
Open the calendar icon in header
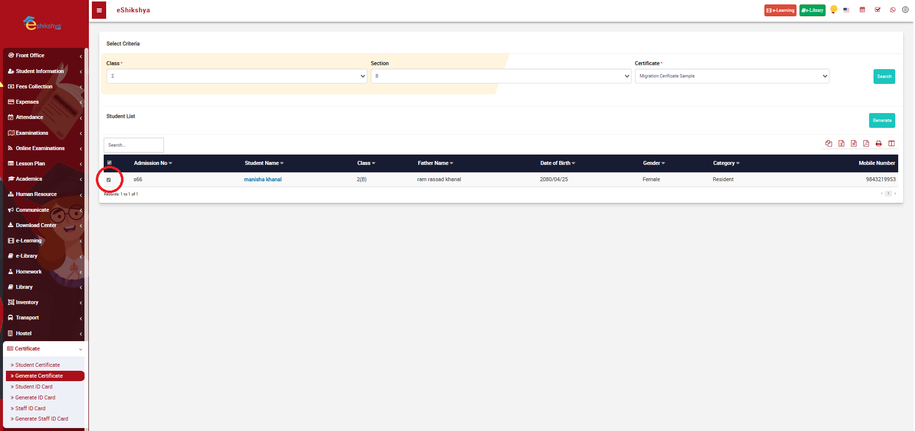[x=862, y=10]
